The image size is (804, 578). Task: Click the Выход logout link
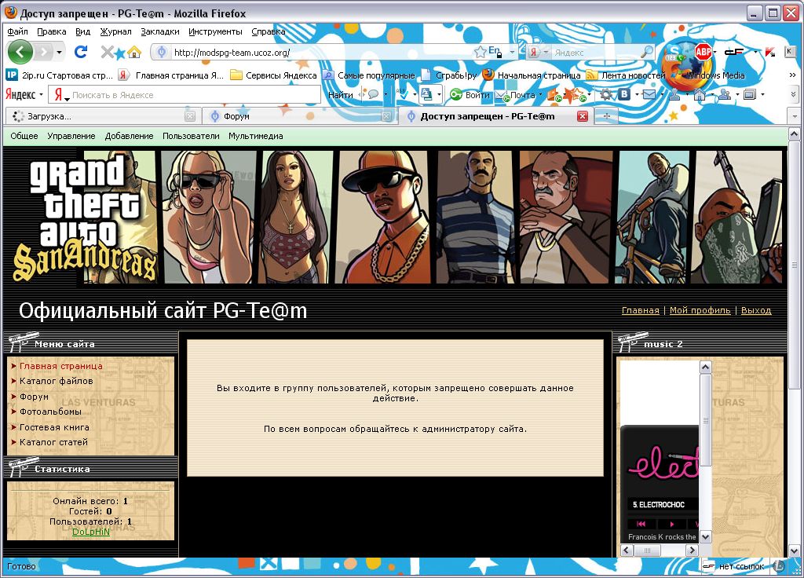756,310
